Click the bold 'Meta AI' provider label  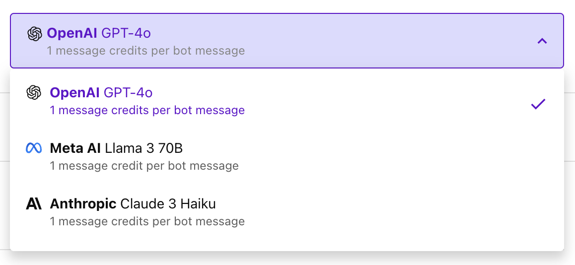(x=75, y=148)
